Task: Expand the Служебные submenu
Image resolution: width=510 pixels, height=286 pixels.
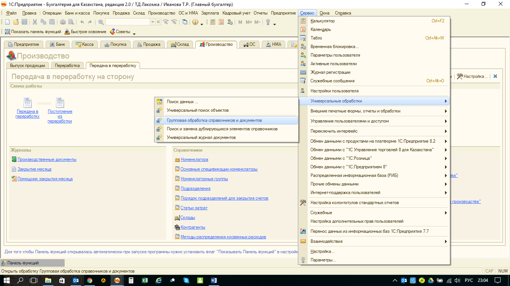Action: click(x=374, y=213)
